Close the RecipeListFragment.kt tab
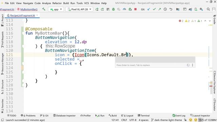Screen dimensions: 217x122 37,15
